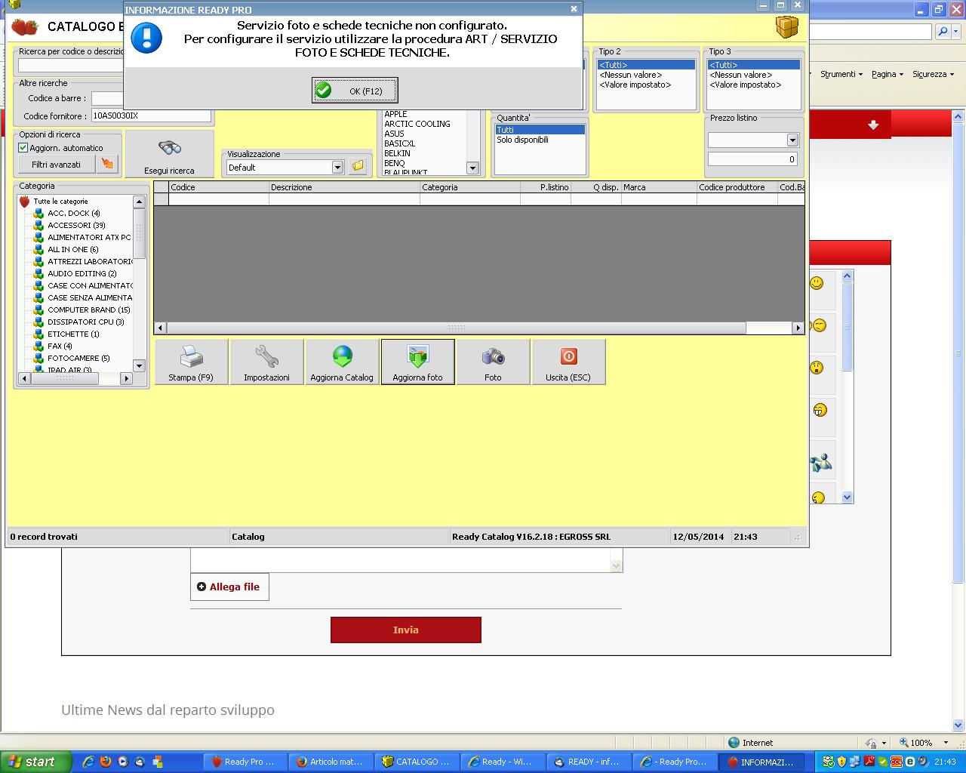Screen dimensions: 966x773
Task: Open the 100% zoom dropdown in browser status bar
Action: tap(946, 743)
